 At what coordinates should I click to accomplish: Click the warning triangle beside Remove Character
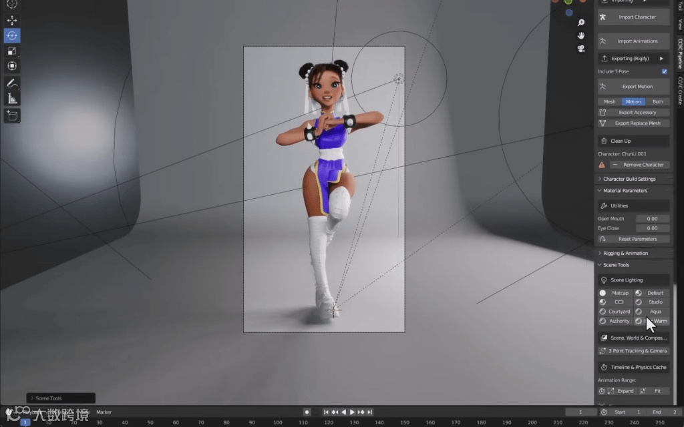click(x=602, y=165)
